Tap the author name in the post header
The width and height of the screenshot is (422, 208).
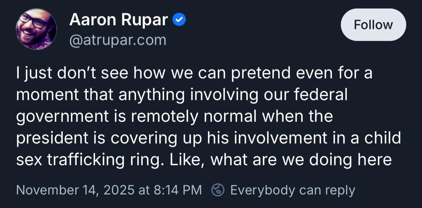119,20
